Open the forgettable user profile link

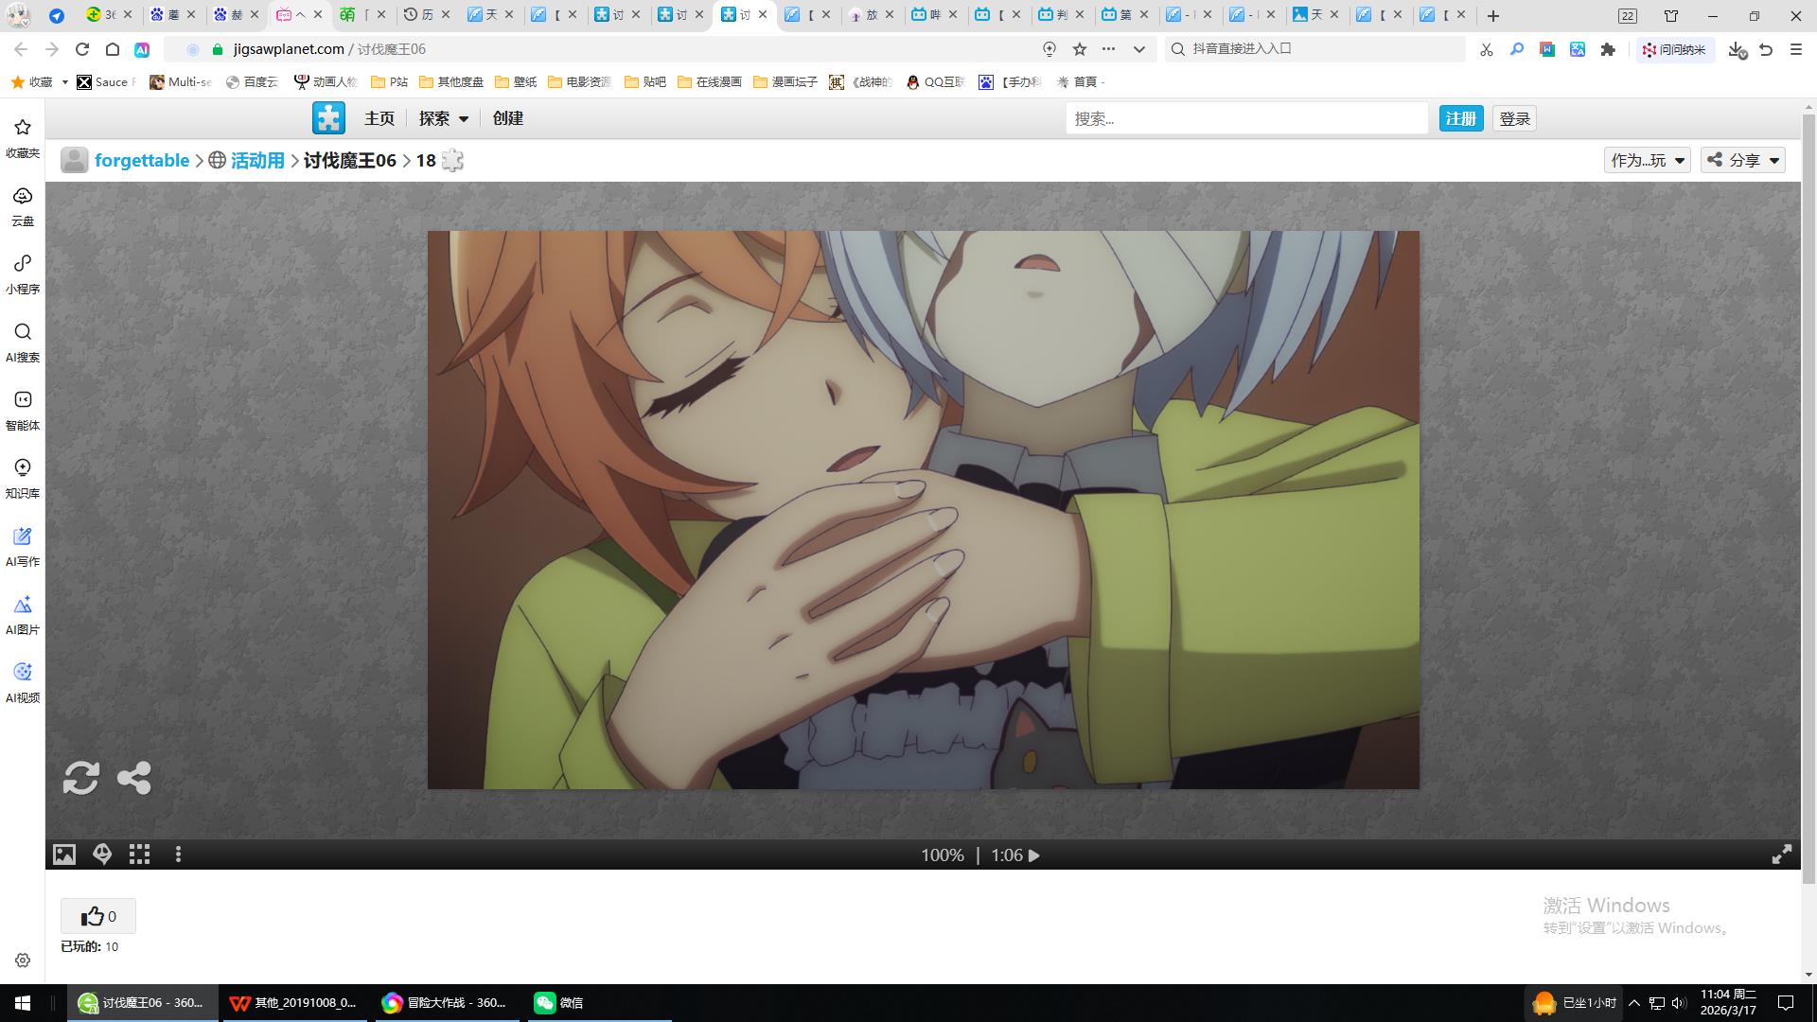pos(142,160)
